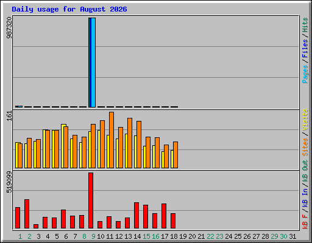
Task: Click day label 4 on the x-axis
Action: coord(48,236)
